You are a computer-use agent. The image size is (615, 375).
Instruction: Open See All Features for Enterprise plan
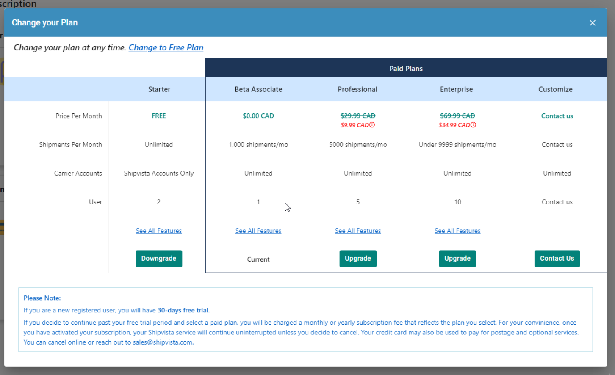coord(457,231)
